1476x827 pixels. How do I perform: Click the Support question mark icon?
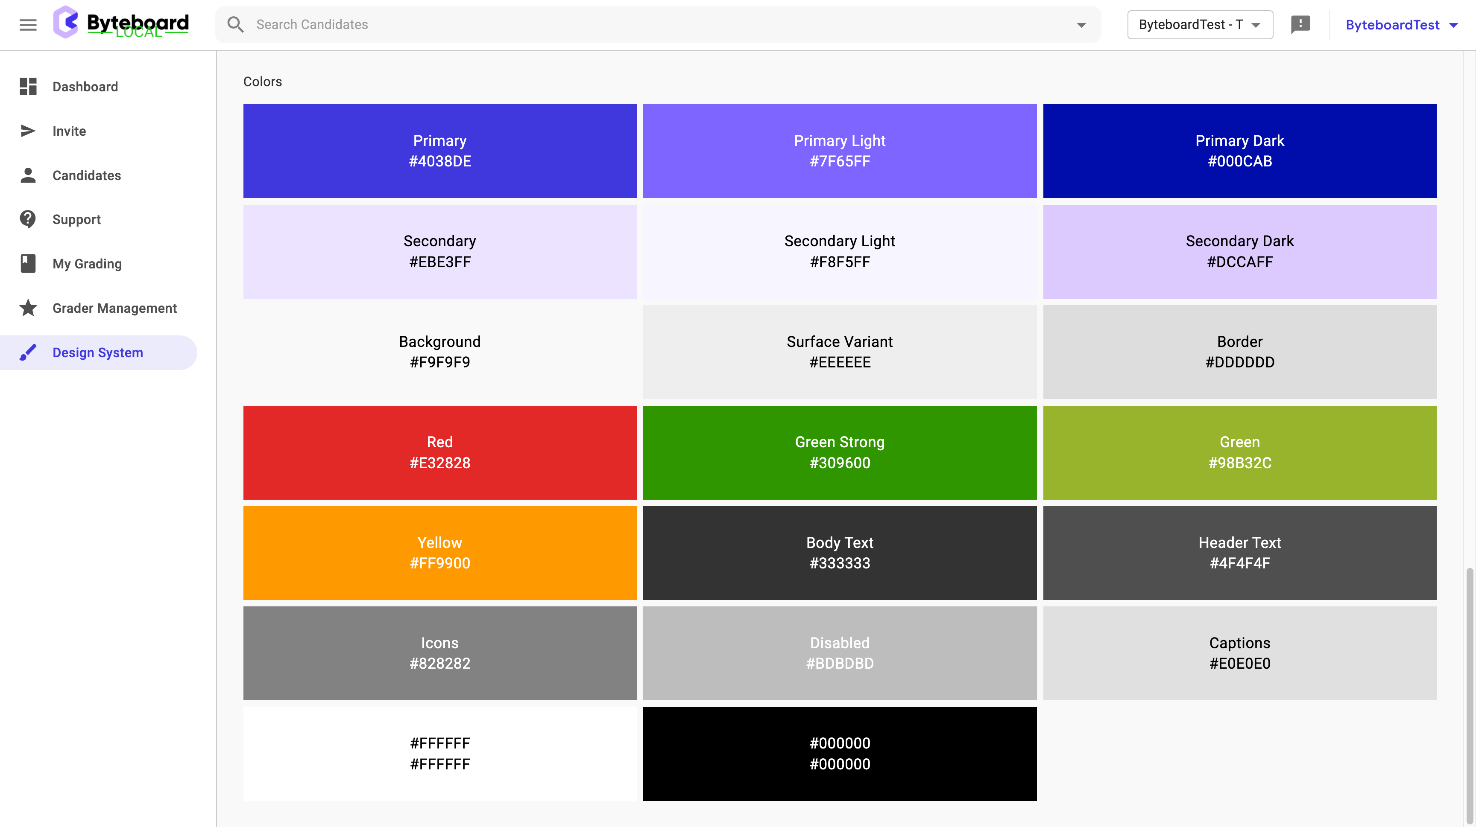(27, 219)
